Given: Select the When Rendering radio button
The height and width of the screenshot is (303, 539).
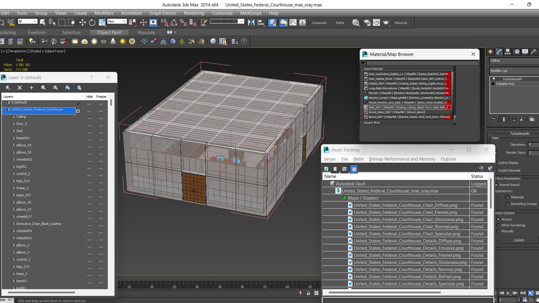Looking at the screenshot, I should point(498,225).
